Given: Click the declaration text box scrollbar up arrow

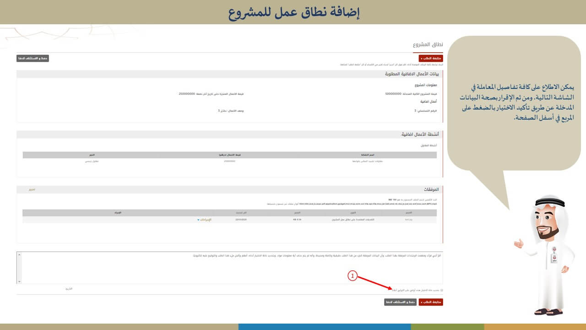Looking at the screenshot, I should coord(19,254).
